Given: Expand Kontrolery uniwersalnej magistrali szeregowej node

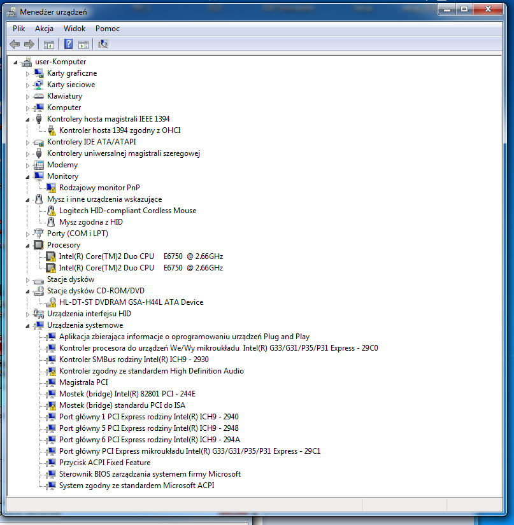Looking at the screenshot, I should pyautogui.click(x=27, y=154).
